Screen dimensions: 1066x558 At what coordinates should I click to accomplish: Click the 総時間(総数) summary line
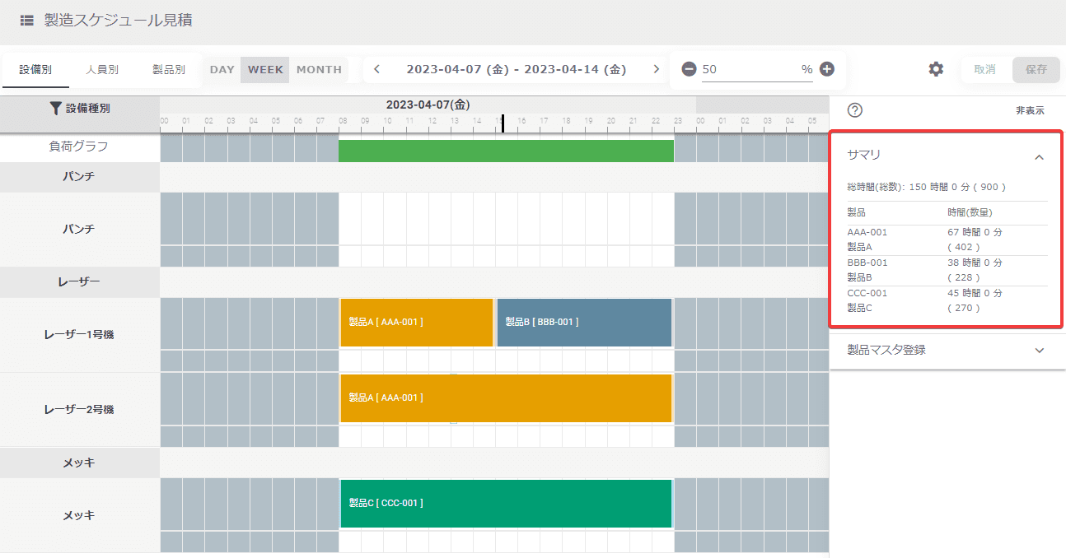pyautogui.click(x=927, y=187)
